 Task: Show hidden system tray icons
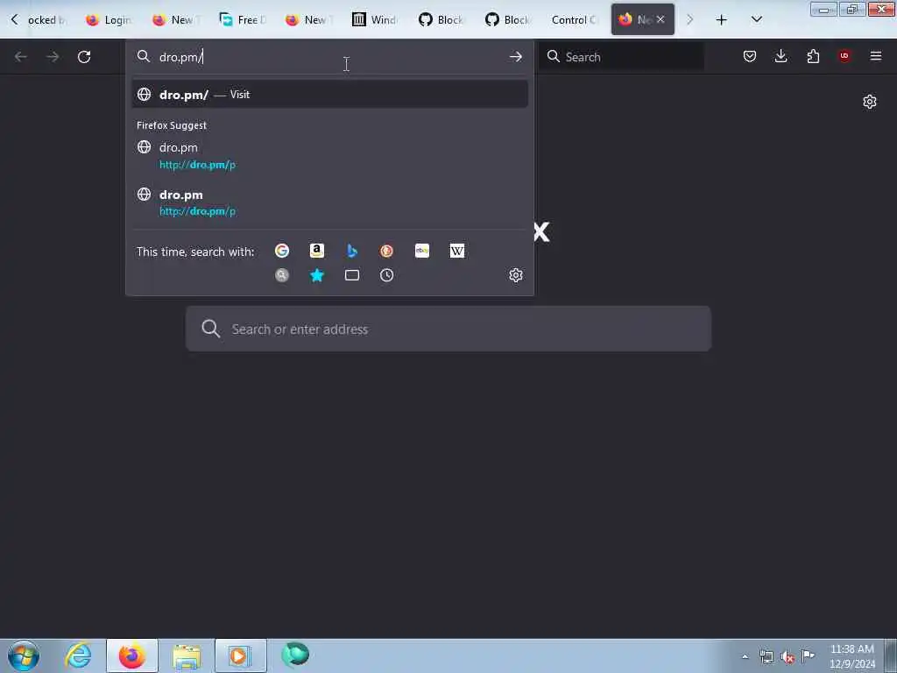click(745, 657)
